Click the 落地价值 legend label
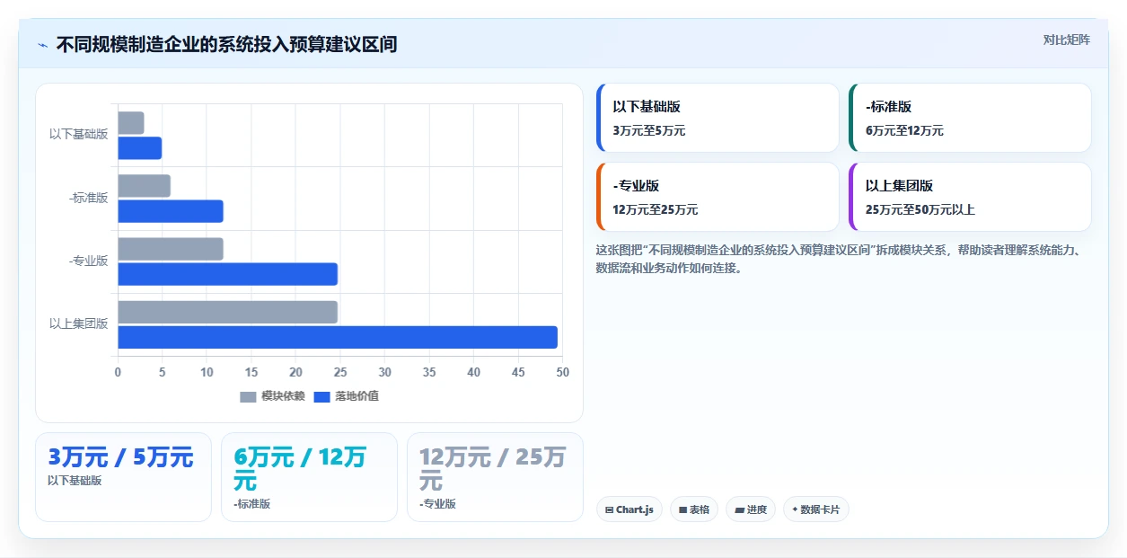The width and height of the screenshot is (1127, 558). point(357,396)
